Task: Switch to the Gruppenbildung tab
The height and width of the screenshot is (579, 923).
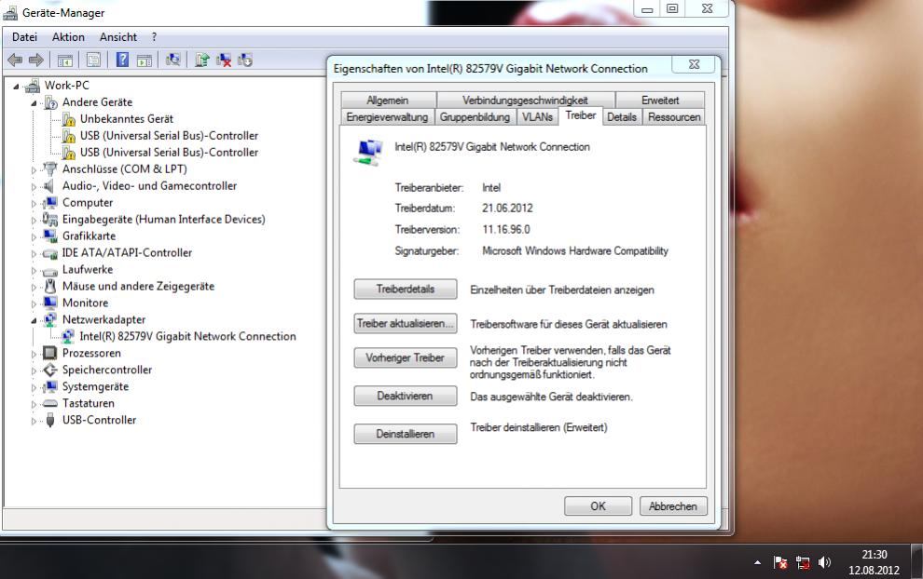Action: coord(475,117)
